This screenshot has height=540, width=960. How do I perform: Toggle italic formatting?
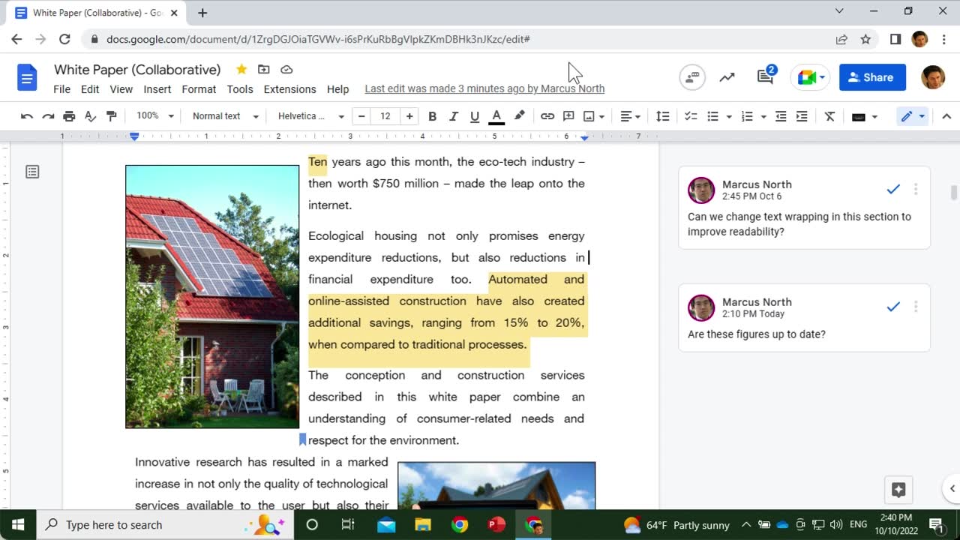click(453, 116)
